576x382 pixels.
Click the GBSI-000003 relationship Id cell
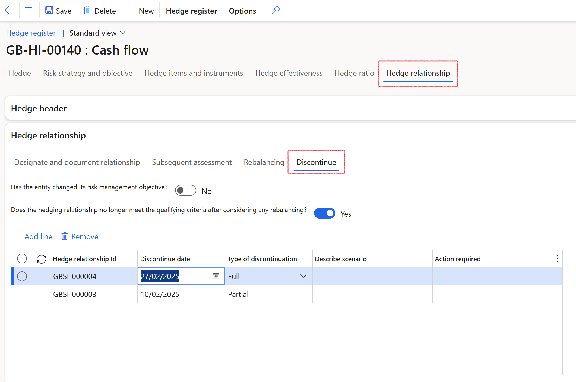[94, 294]
